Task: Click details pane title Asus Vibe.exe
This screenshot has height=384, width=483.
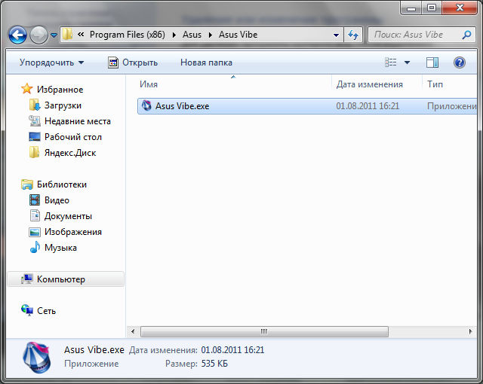Action: [94, 349]
